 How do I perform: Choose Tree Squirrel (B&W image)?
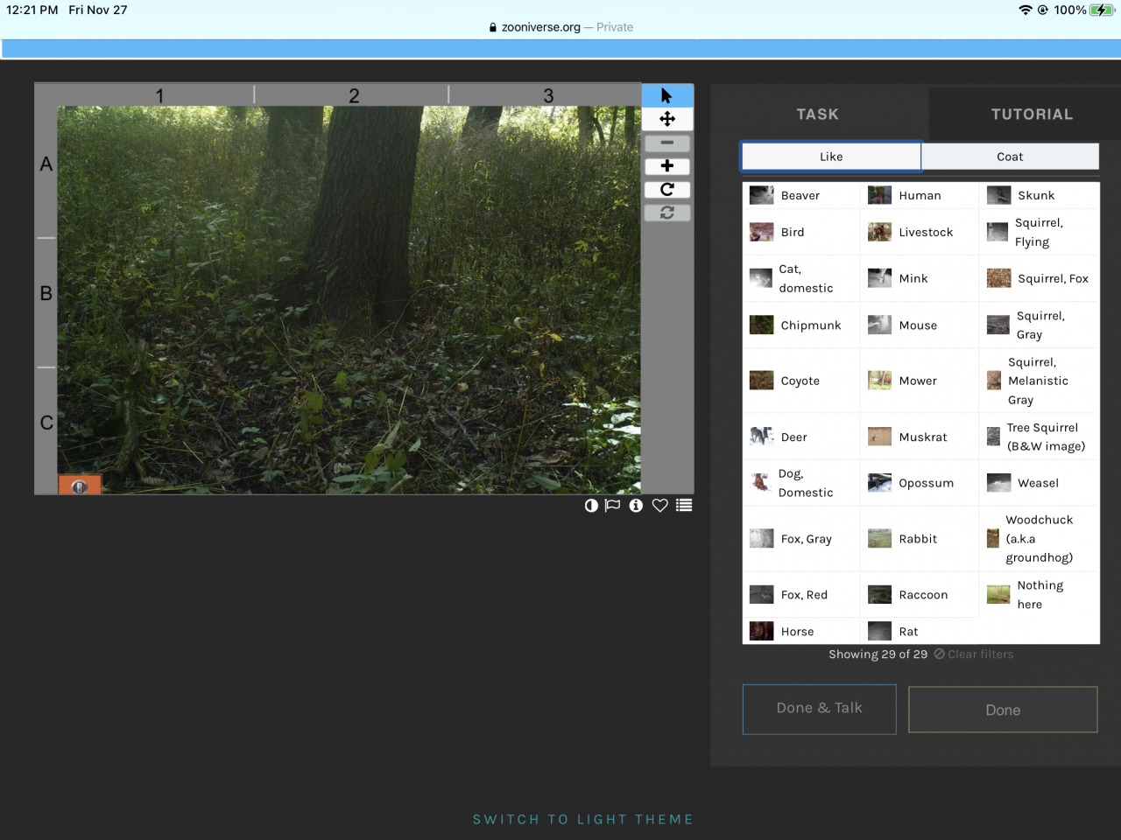[1039, 437]
